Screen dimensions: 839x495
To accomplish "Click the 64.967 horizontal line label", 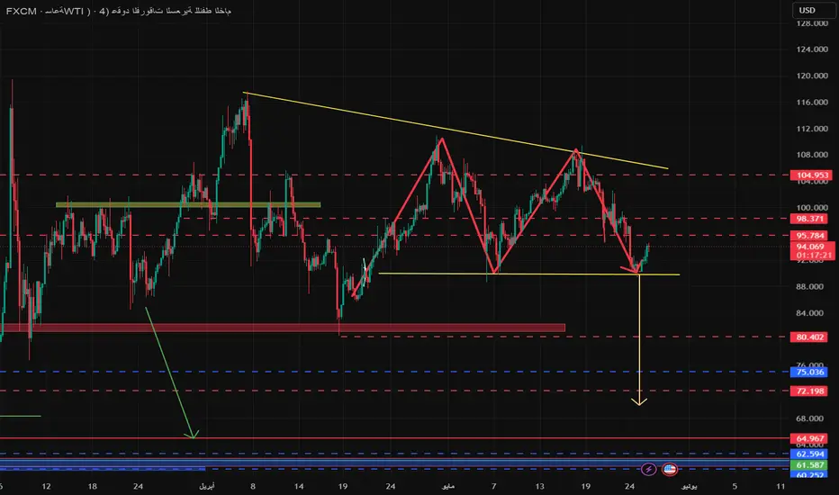I will tap(809, 438).
